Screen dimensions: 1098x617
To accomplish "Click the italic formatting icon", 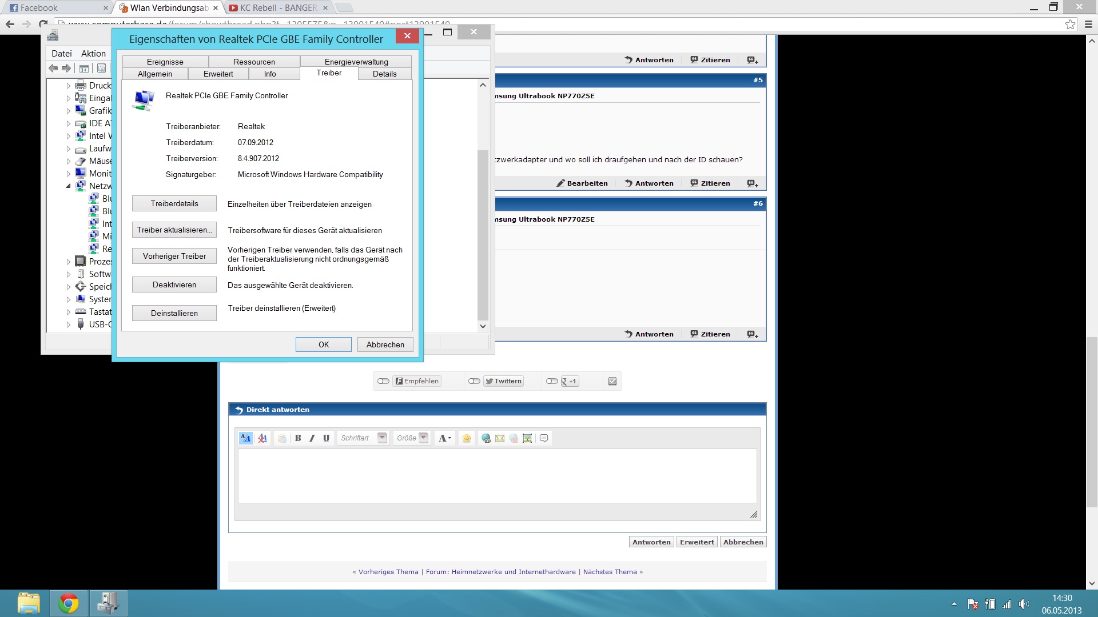I will pos(312,438).
